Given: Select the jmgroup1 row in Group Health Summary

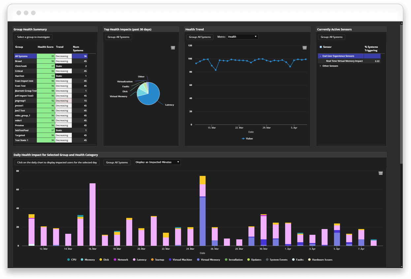Looking at the screenshot, I should pyautogui.click(x=25, y=101).
